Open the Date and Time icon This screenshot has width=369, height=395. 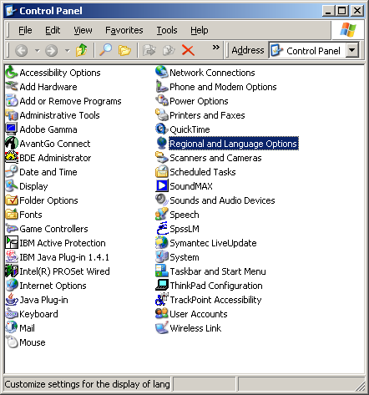12,172
